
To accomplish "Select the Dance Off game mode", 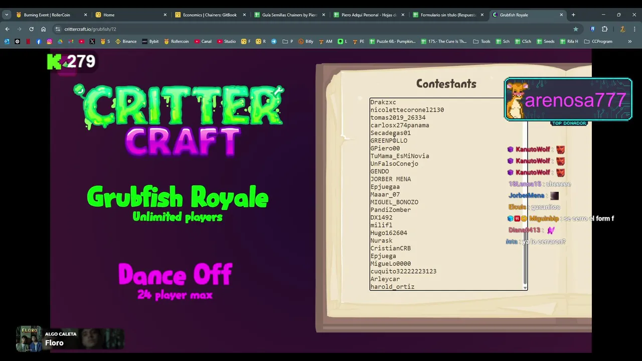I will click(175, 281).
